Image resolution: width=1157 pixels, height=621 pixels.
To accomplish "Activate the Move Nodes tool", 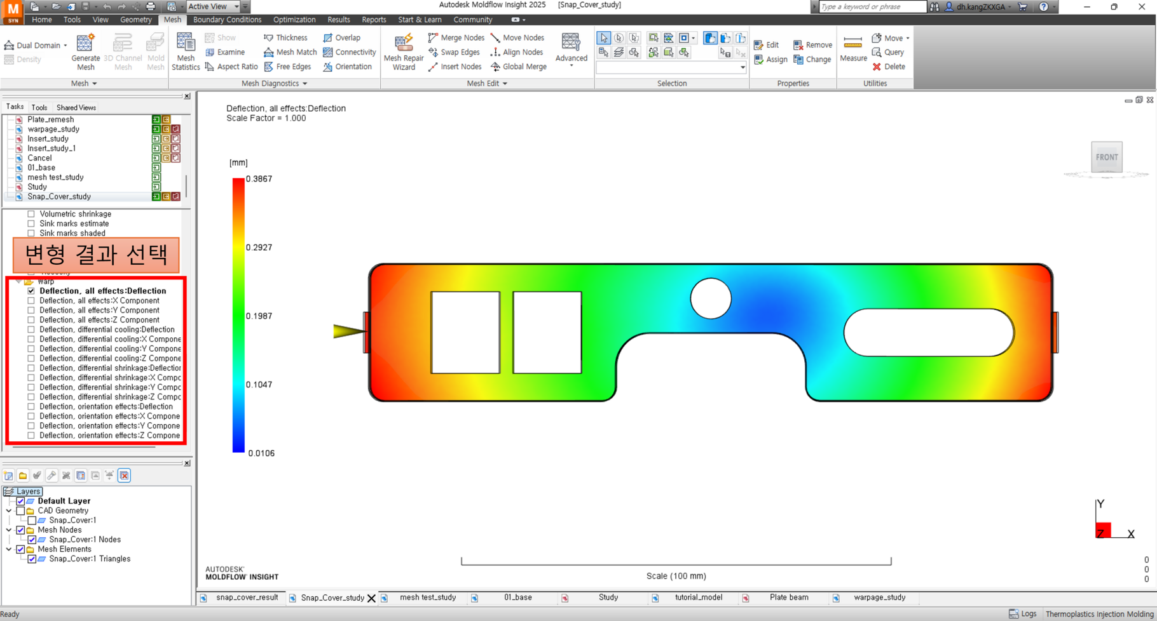I will (x=517, y=38).
